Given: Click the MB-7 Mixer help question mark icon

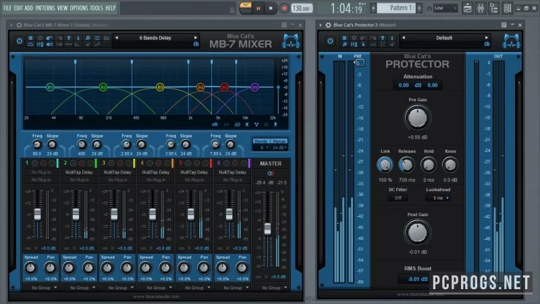Looking at the screenshot, I should click(x=69, y=38).
